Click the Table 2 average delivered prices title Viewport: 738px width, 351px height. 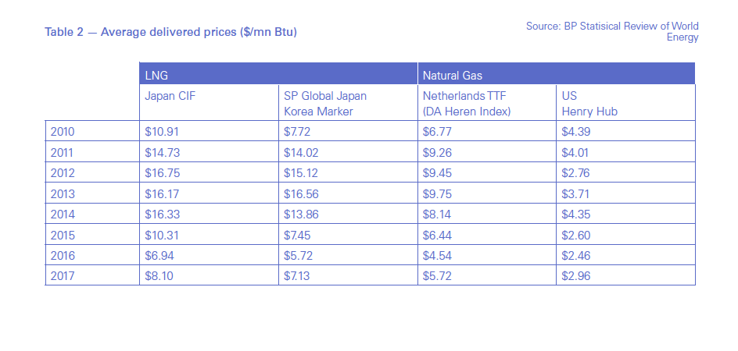(x=170, y=31)
